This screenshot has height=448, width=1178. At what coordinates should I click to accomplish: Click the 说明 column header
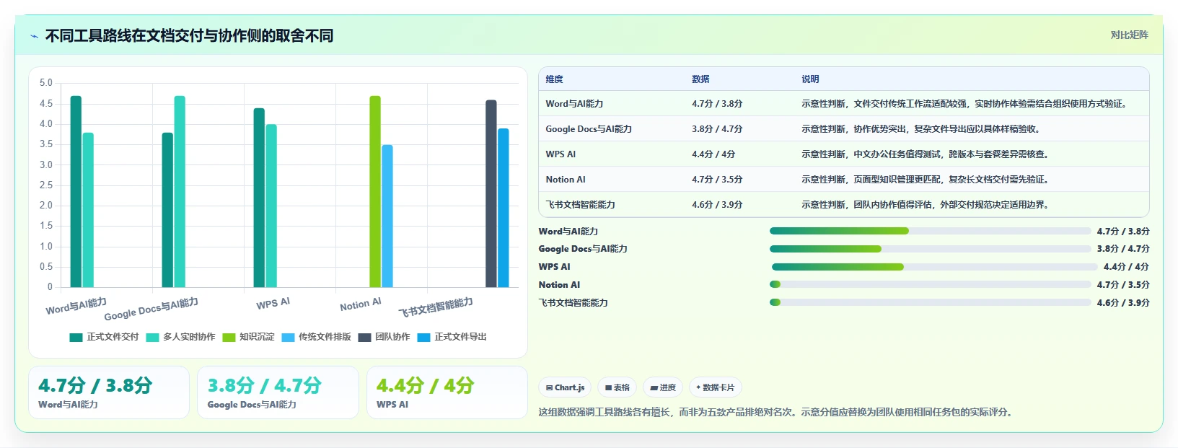810,79
